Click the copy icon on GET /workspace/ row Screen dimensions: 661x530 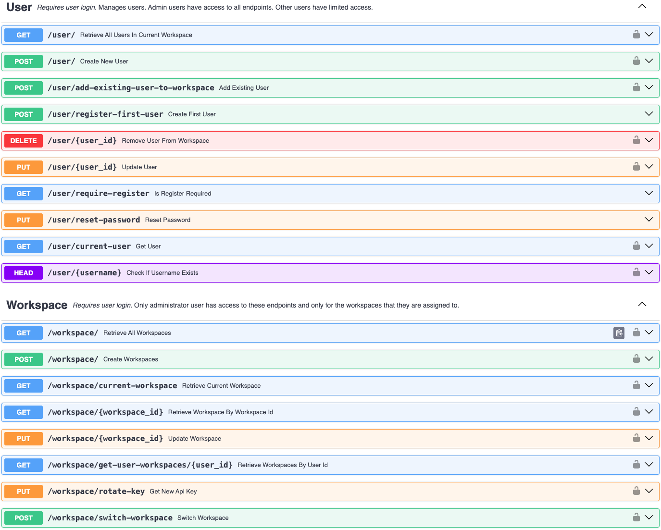(619, 333)
